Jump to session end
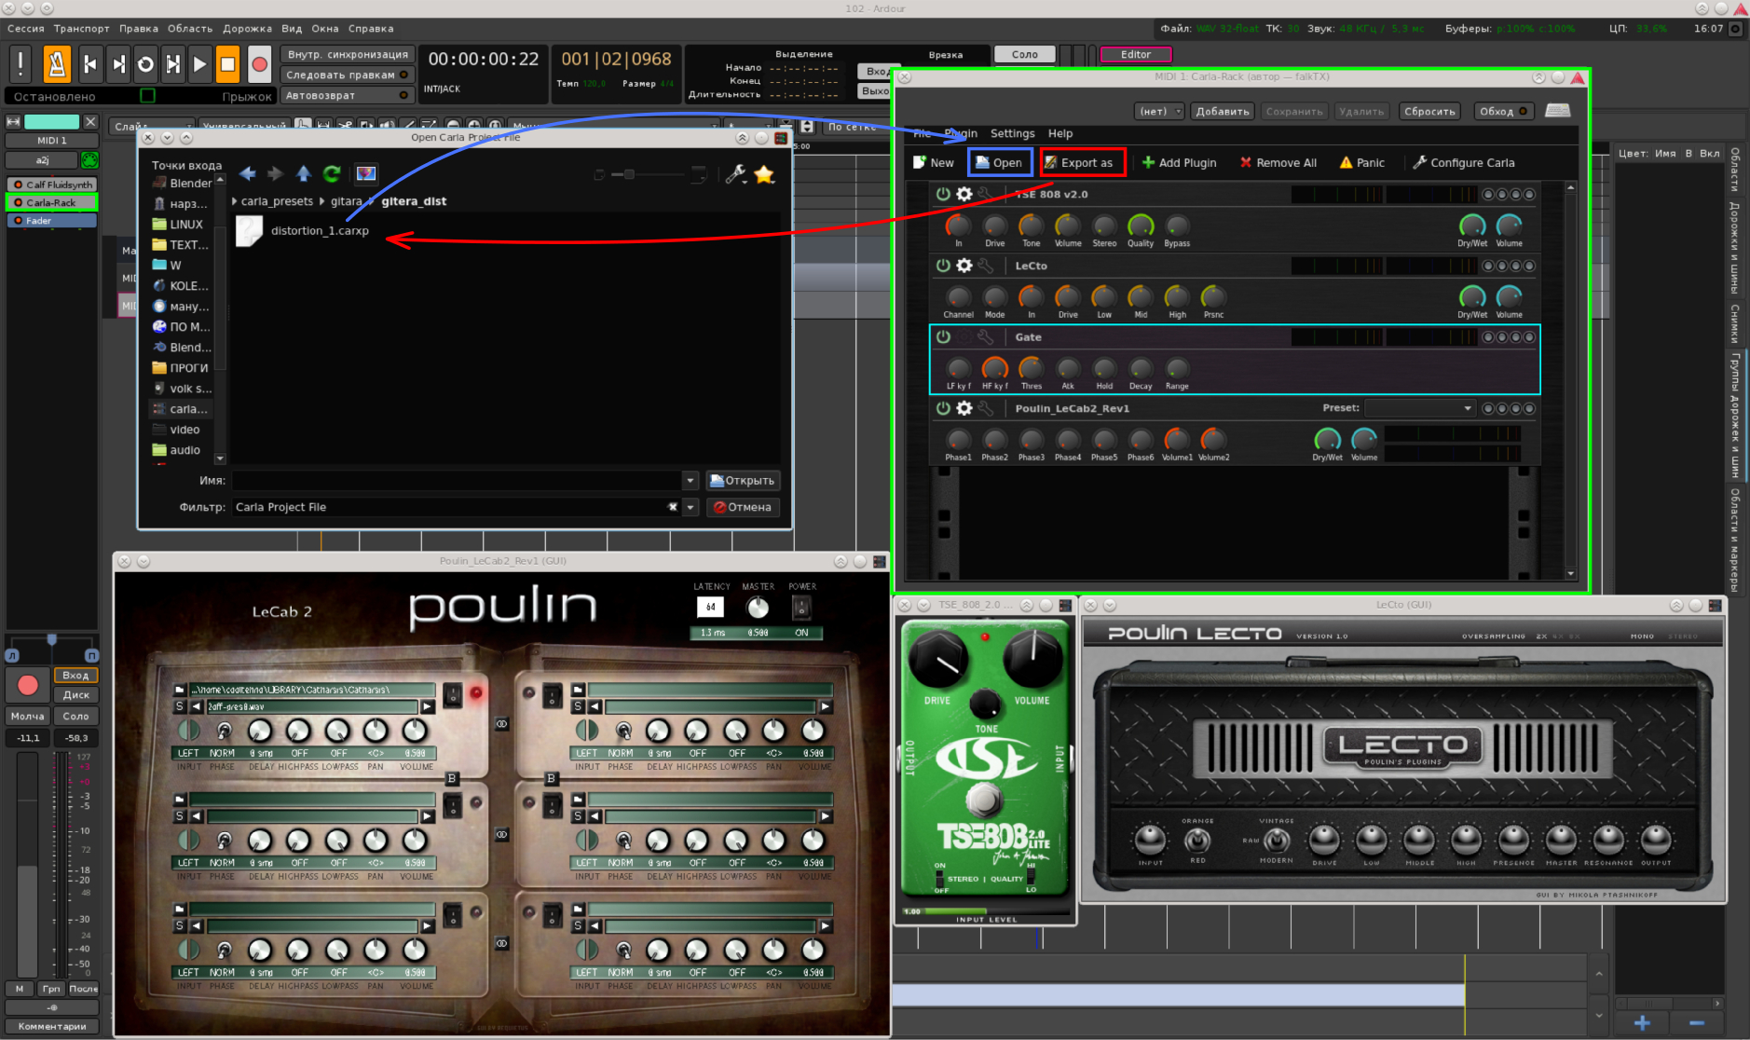The width and height of the screenshot is (1750, 1040). 118,64
